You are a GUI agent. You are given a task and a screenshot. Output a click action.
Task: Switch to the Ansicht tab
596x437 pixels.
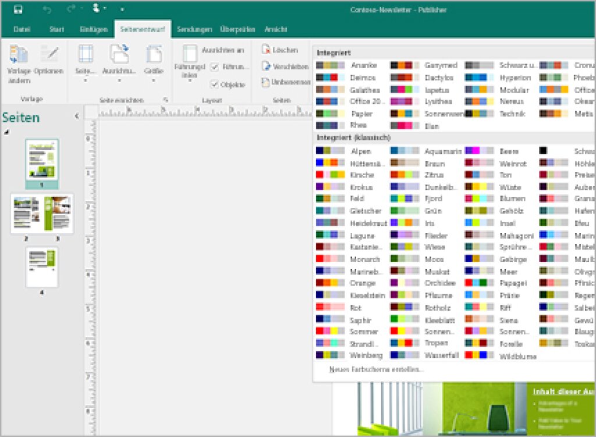[x=275, y=29]
